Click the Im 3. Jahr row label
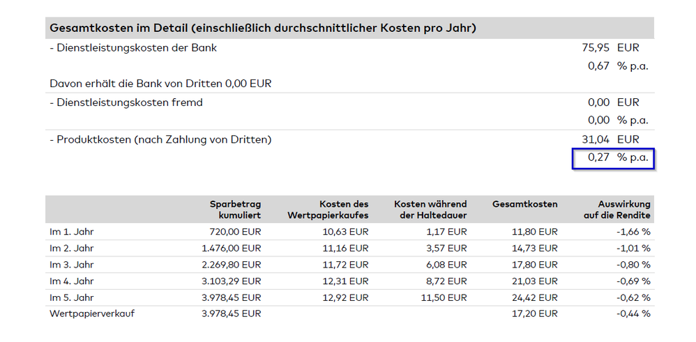696x342 pixels. 72,265
